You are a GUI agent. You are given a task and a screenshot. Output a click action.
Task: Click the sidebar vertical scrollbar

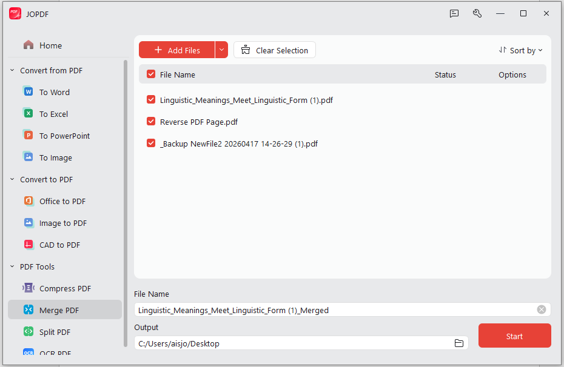(x=126, y=203)
